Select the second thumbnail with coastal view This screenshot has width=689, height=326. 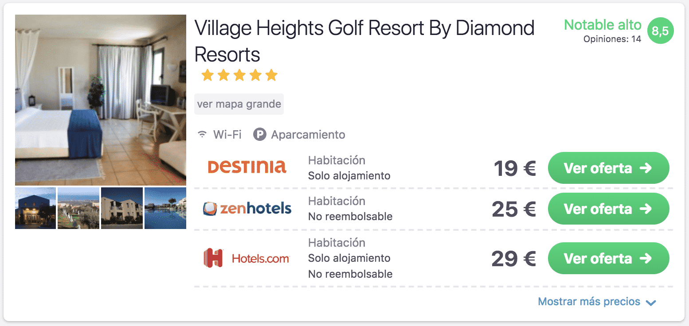(x=78, y=208)
